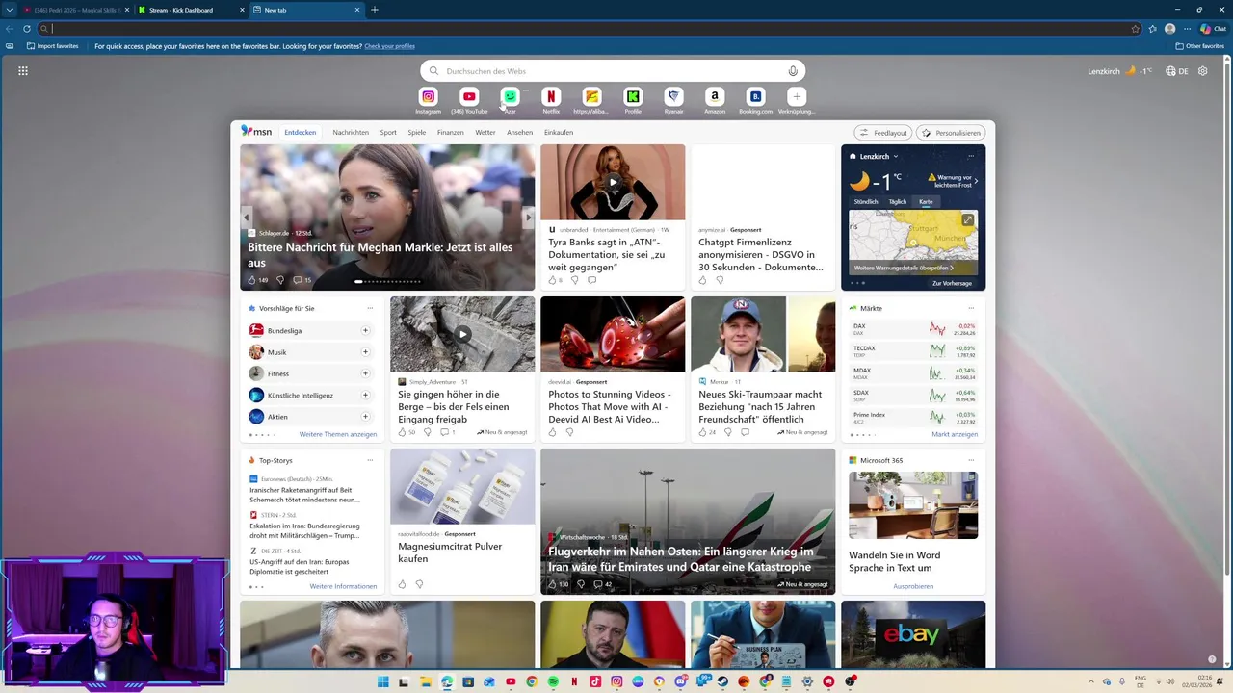Like the Magnesiumcitrat Pulver ad

pos(402,584)
